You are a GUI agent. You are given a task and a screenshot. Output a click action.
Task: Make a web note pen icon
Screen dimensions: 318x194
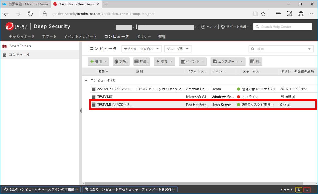coord(290,13)
